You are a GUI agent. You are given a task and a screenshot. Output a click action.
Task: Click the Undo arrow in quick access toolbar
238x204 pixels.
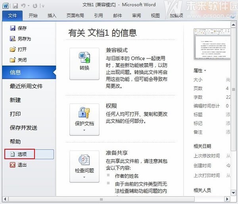pyautogui.click(x=23, y=6)
